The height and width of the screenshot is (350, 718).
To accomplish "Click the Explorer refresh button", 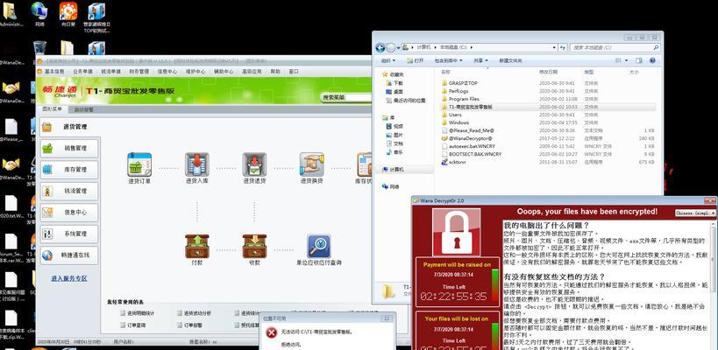I will pyautogui.click(x=563, y=47).
